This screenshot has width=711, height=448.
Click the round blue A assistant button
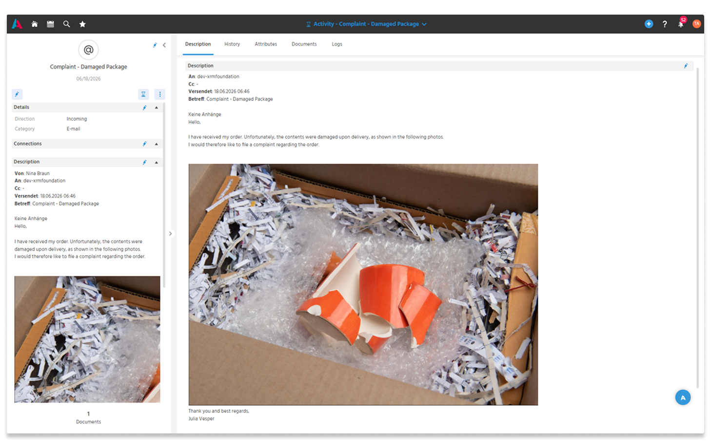pos(683,397)
